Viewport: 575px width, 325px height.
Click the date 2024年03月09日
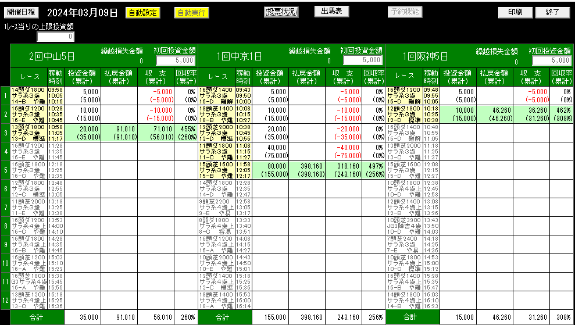[x=83, y=13]
